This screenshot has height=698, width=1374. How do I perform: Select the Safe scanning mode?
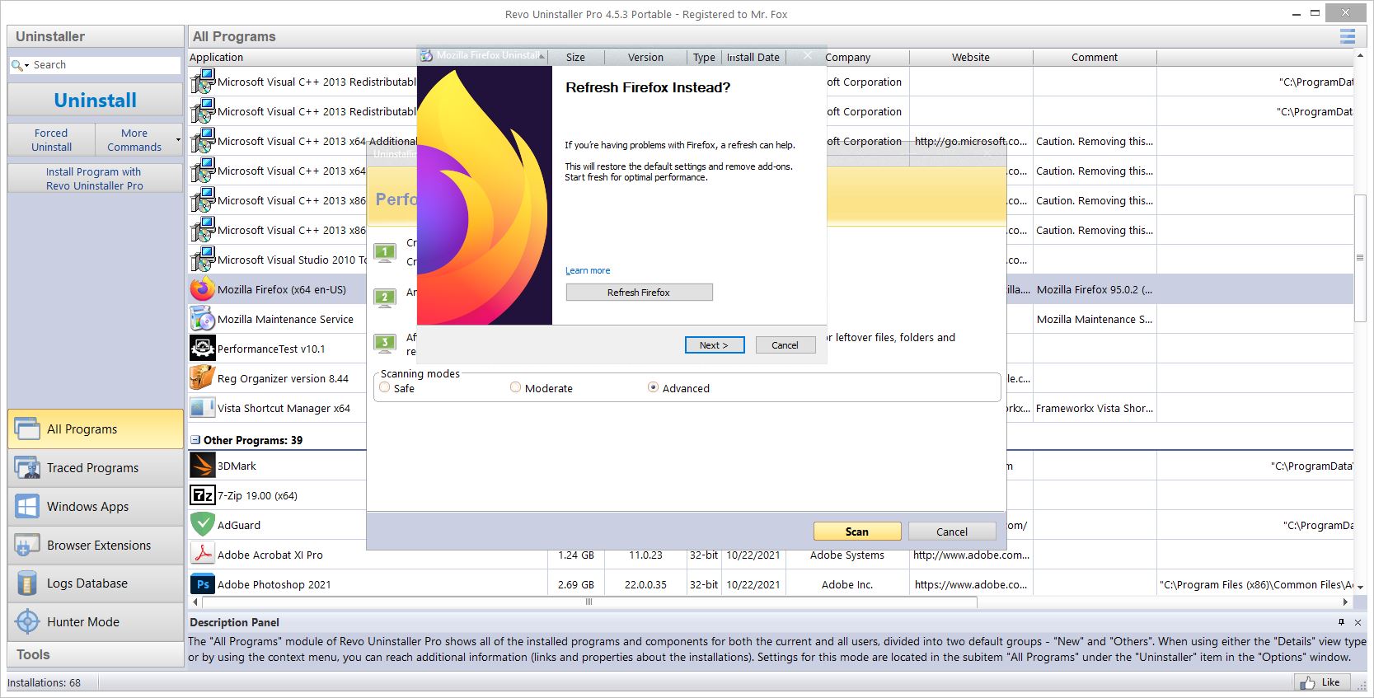[385, 387]
